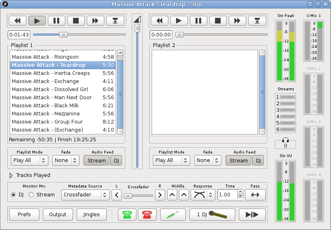The width and height of the screenshot is (331, 230).
Task: Select Massive Attack - Group Four track
Action: [x=63, y=121]
